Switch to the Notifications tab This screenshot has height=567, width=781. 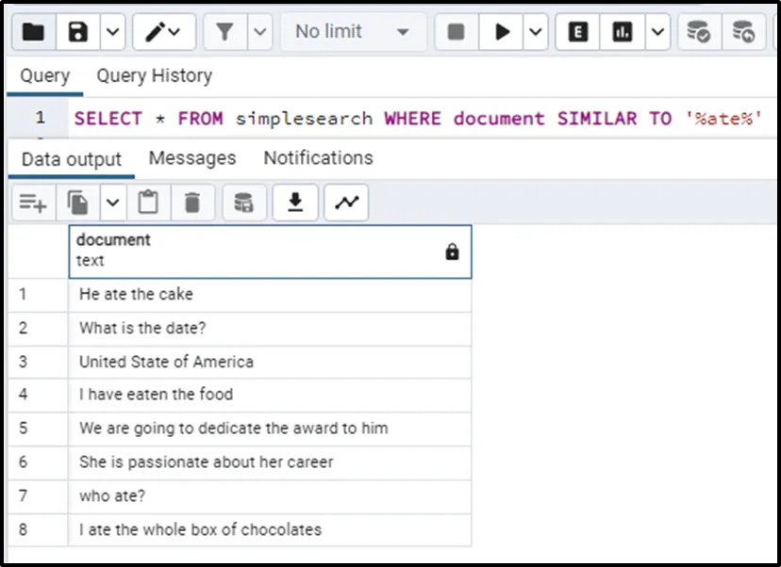click(x=318, y=157)
